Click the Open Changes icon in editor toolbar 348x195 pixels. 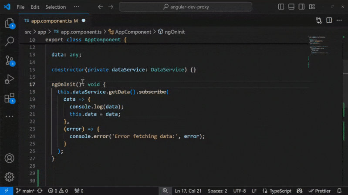[319, 20]
